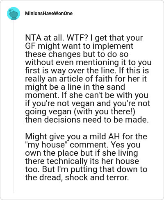Click the teal Reddit snoo avatar
Viewport: 164px width, 200px height.
(x=14, y=14)
